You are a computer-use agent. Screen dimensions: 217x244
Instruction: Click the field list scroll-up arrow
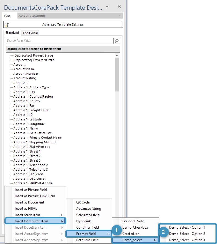[x=117, y=56]
